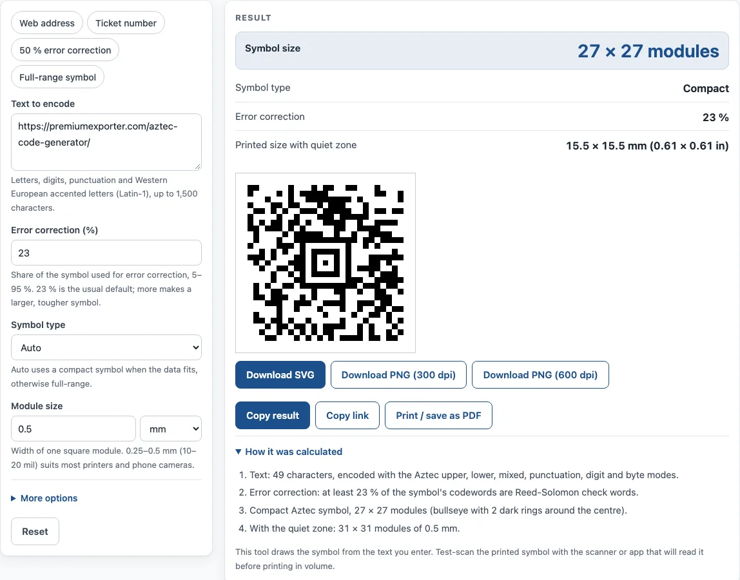Open Print / save as PDF

tap(438, 415)
